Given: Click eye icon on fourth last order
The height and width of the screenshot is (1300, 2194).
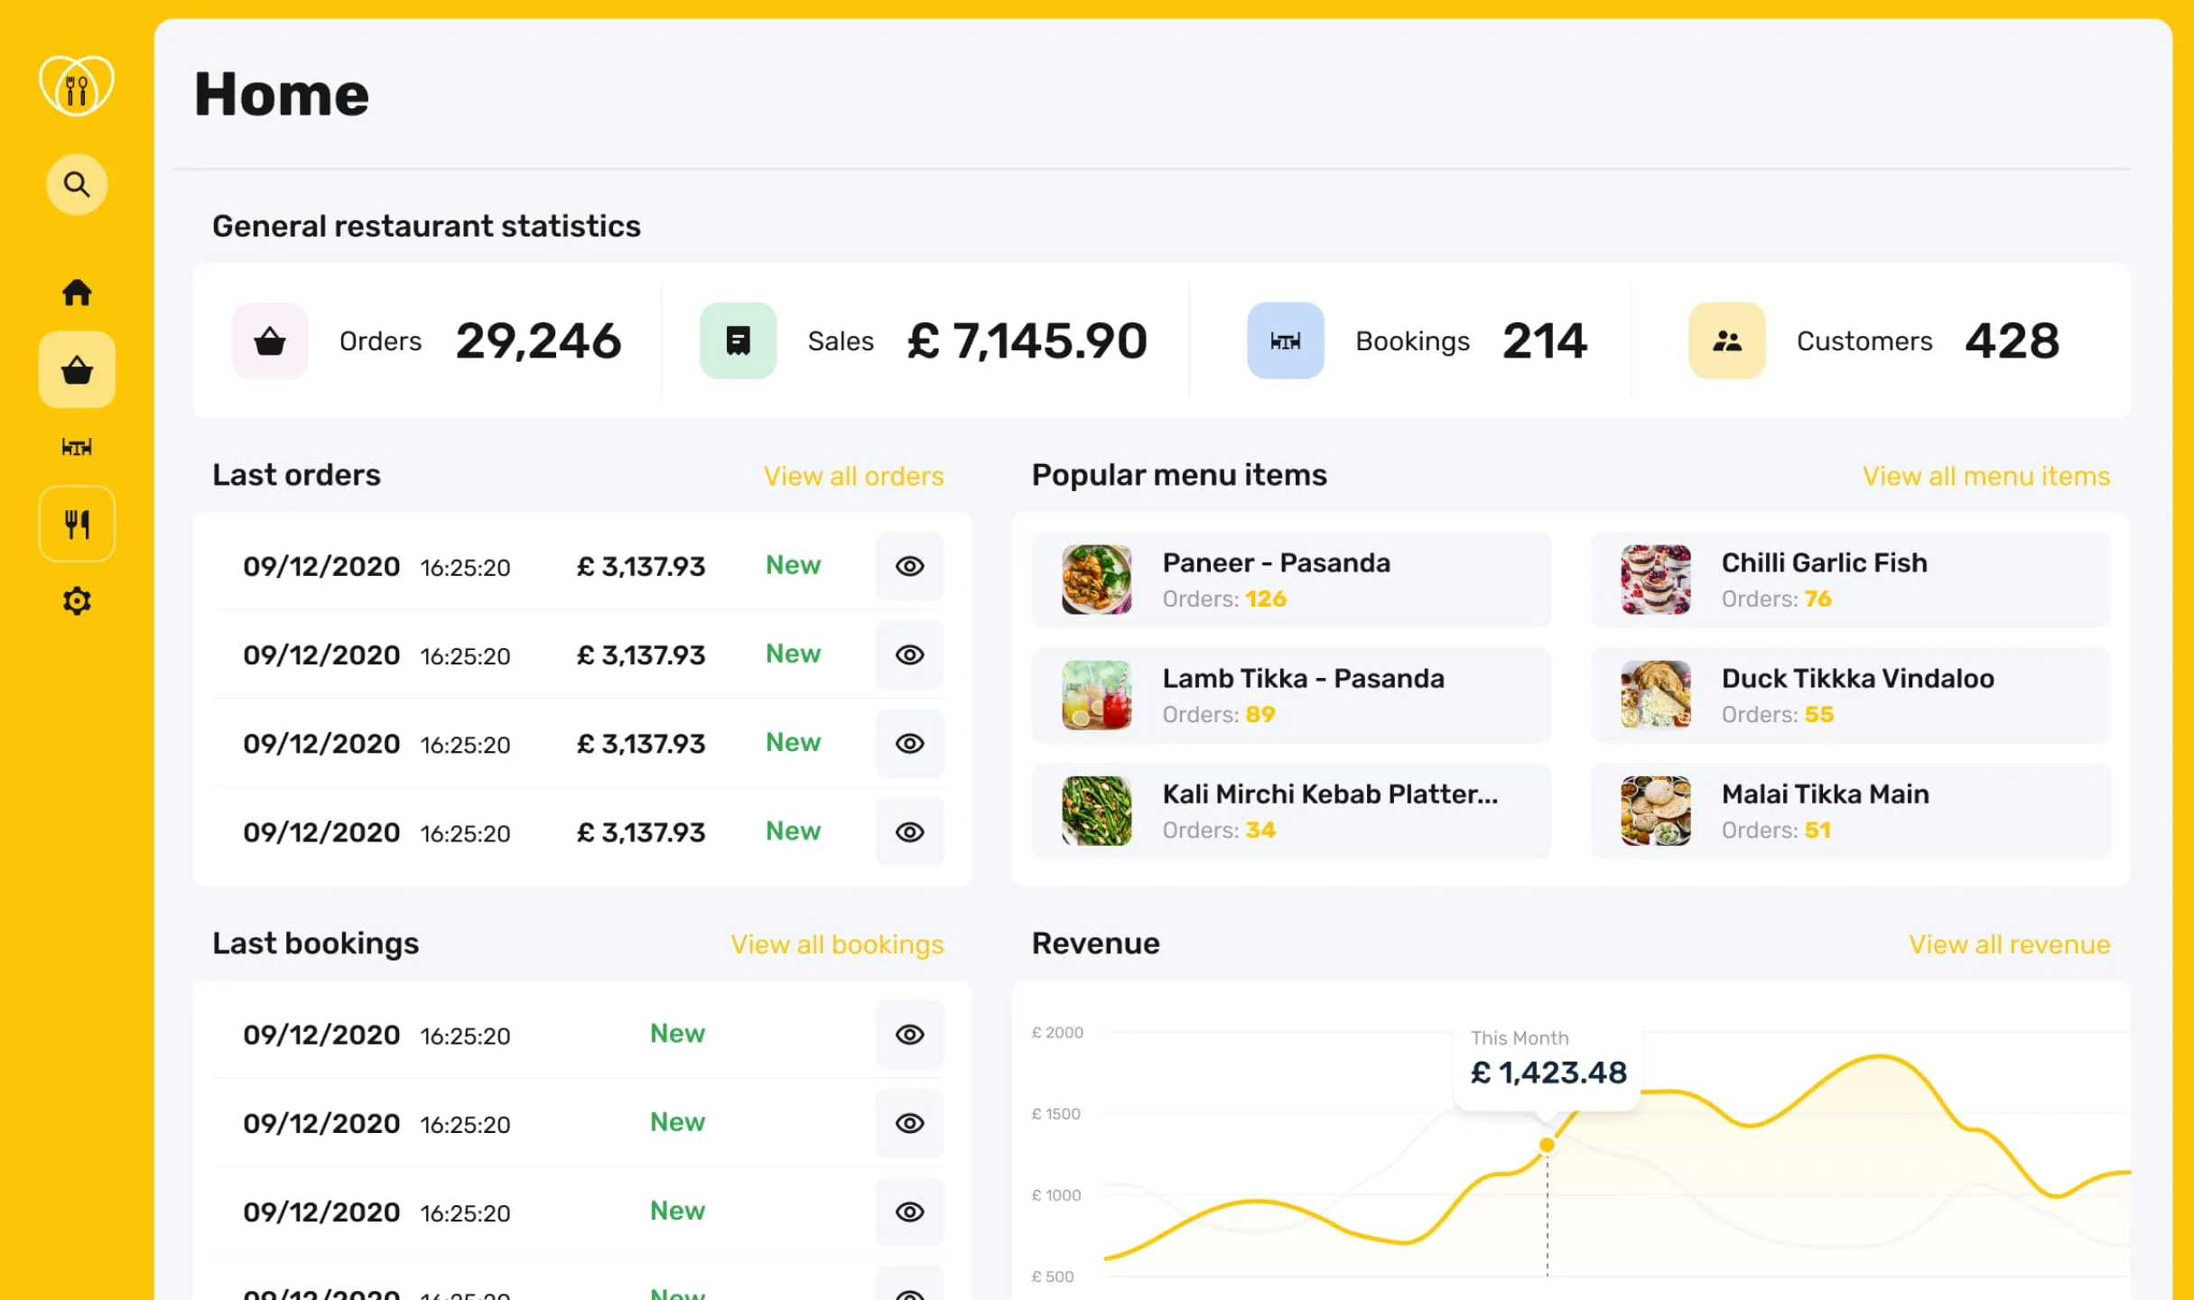Looking at the screenshot, I should point(909,832).
